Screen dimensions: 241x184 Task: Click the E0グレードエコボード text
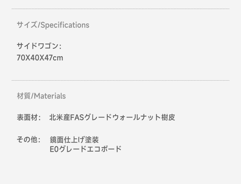click(85, 149)
